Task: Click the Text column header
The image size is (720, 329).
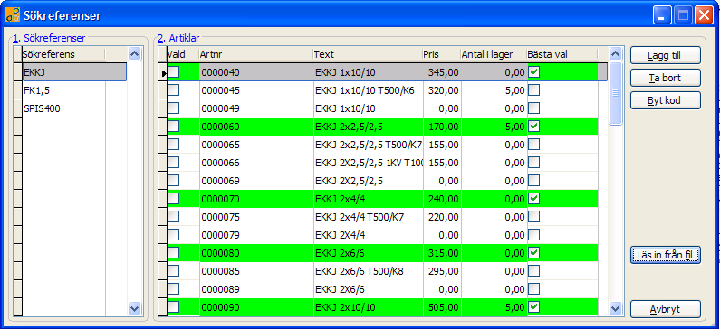Action: (368, 54)
